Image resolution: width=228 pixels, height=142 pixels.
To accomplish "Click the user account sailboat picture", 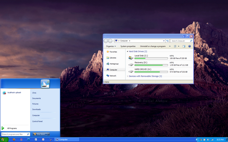I will [45, 84].
